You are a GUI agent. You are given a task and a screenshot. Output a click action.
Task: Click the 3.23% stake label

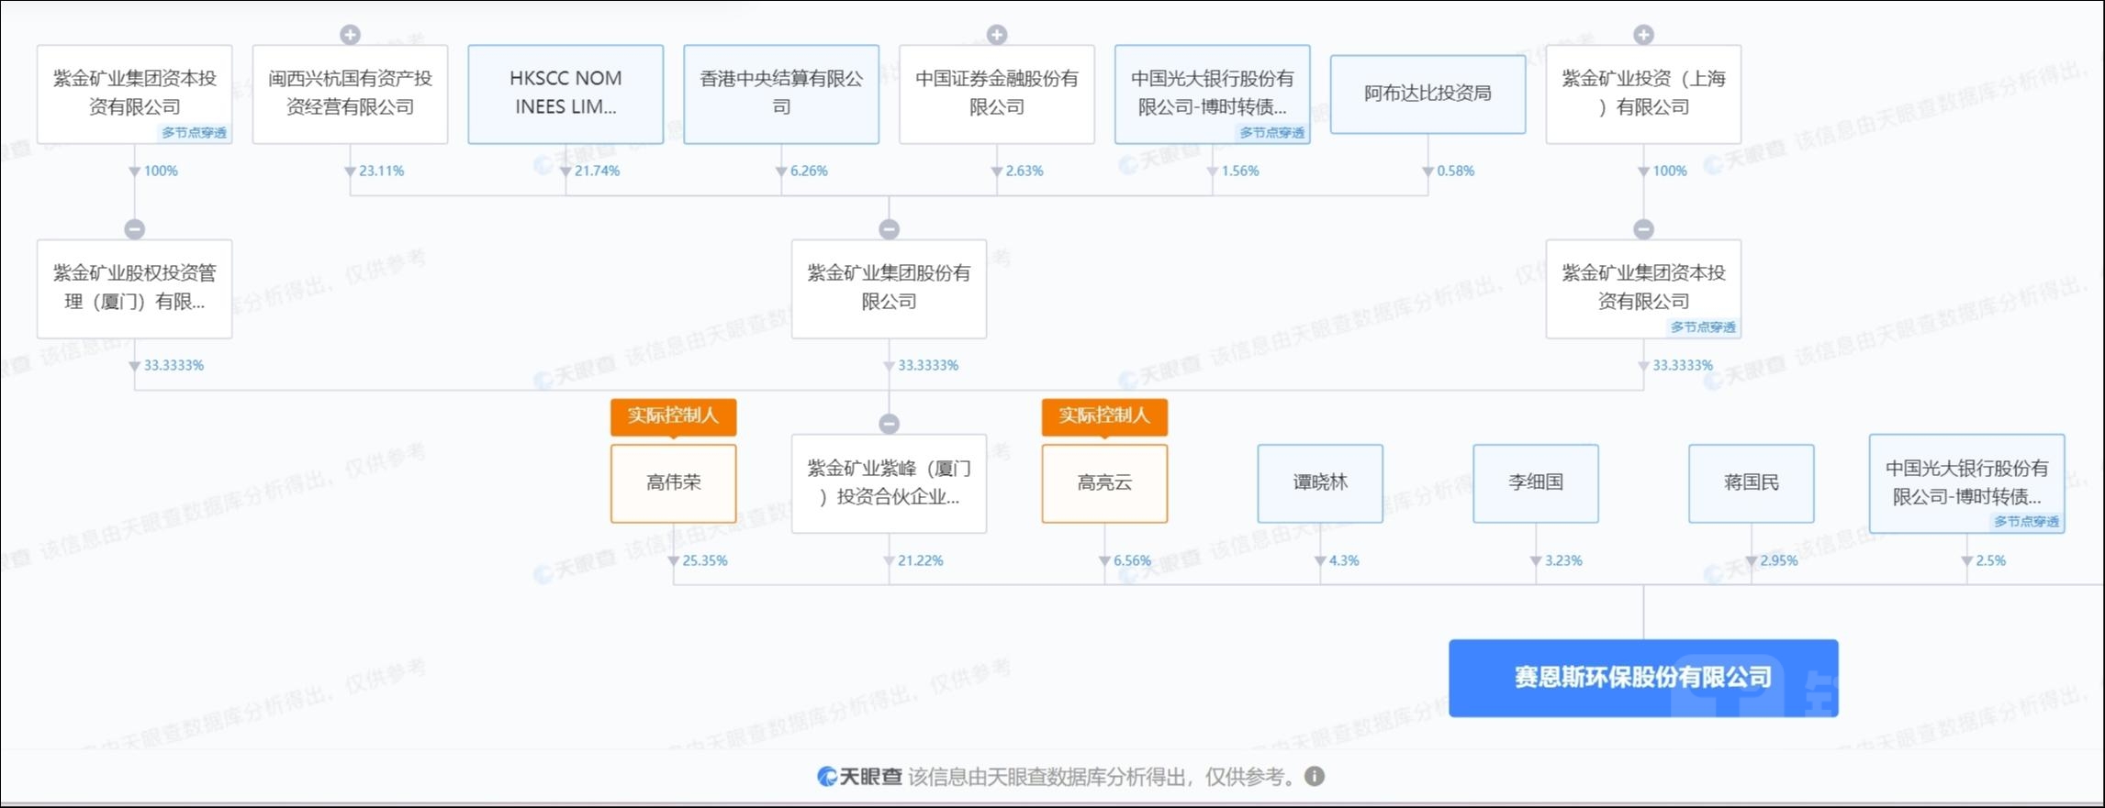pos(1564,561)
